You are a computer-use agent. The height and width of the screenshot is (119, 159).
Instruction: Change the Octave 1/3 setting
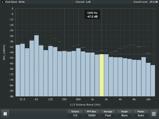click(75, 114)
